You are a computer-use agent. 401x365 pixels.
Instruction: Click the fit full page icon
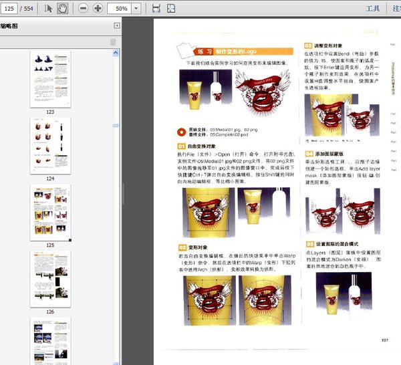coord(171,9)
